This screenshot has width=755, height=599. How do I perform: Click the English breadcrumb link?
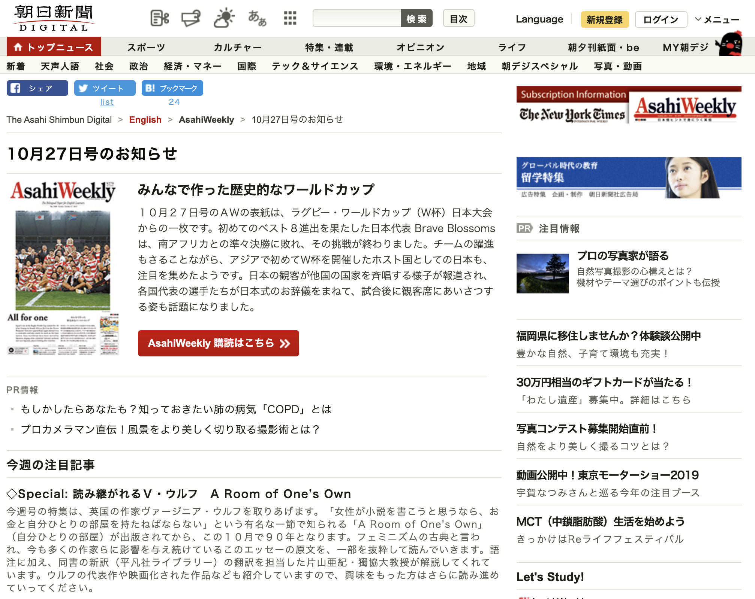coord(145,120)
